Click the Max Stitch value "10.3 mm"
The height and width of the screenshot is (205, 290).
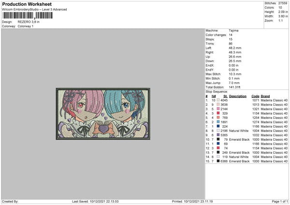click(235, 74)
